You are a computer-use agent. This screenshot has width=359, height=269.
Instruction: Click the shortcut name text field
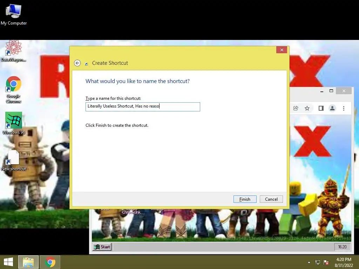(143, 106)
